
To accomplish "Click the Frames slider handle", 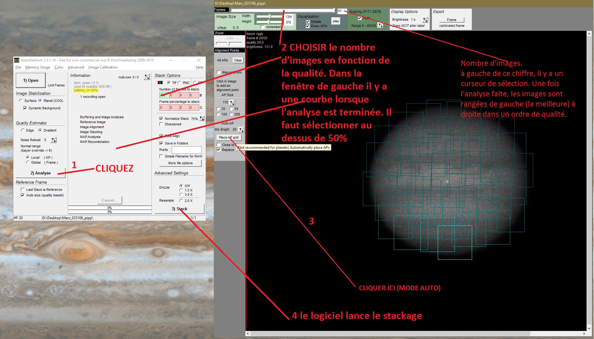I will point(334,10).
